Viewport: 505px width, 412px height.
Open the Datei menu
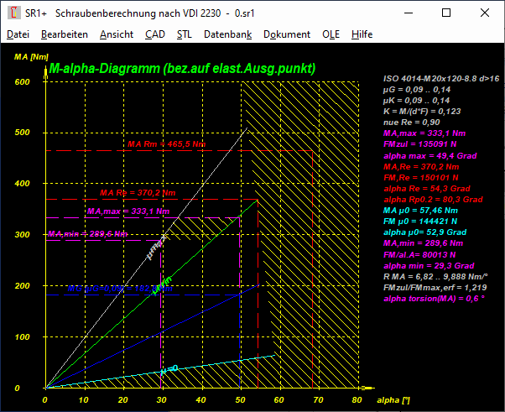18,34
